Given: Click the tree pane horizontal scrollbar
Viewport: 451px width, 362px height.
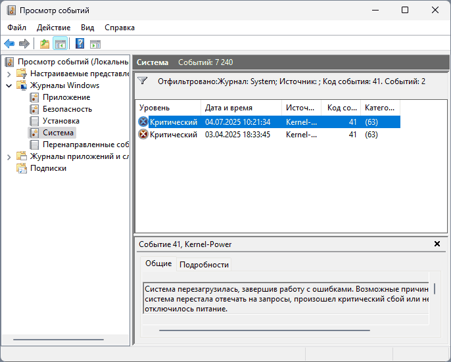Looking at the screenshot, I should [59, 340].
